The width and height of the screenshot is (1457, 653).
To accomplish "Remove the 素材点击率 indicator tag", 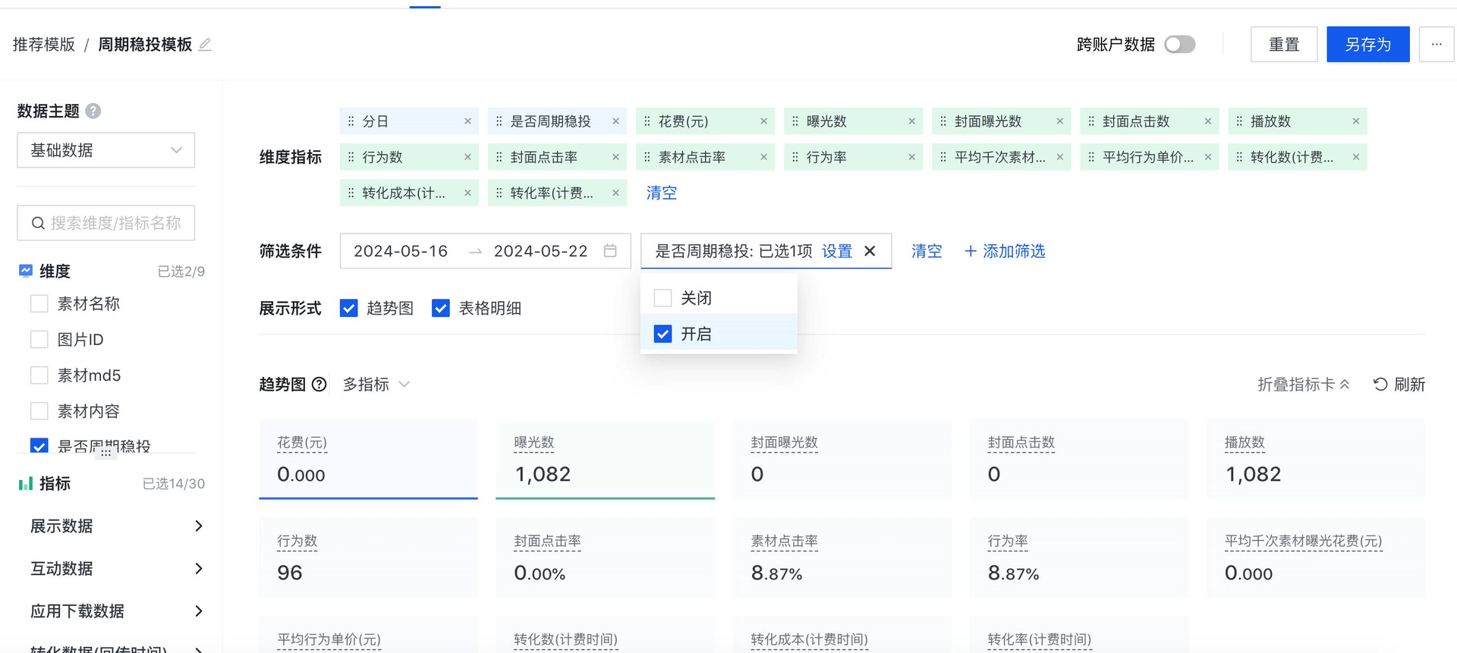I will point(763,157).
